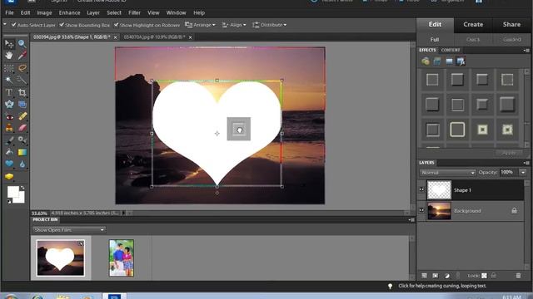Select the Spot Healing bandage tool
The width and height of the screenshot is (533, 299).
click(22, 116)
